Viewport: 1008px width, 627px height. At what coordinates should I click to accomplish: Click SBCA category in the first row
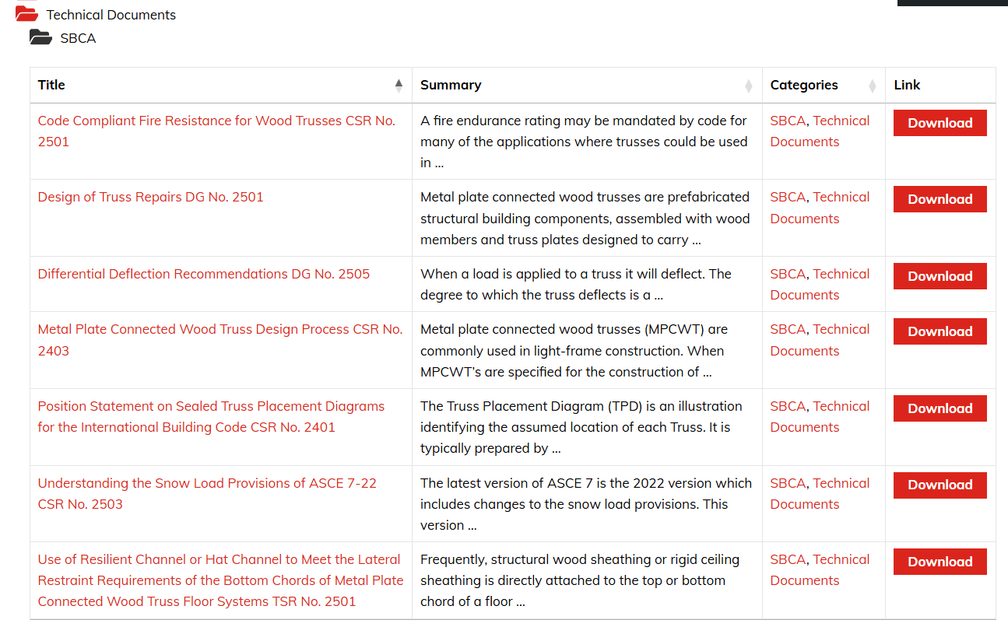(x=788, y=121)
